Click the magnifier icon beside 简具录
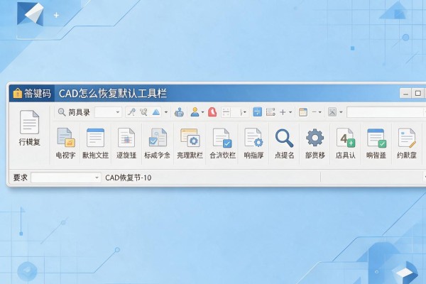This screenshot has width=426, height=284. pyautogui.click(x=62, y=112)
